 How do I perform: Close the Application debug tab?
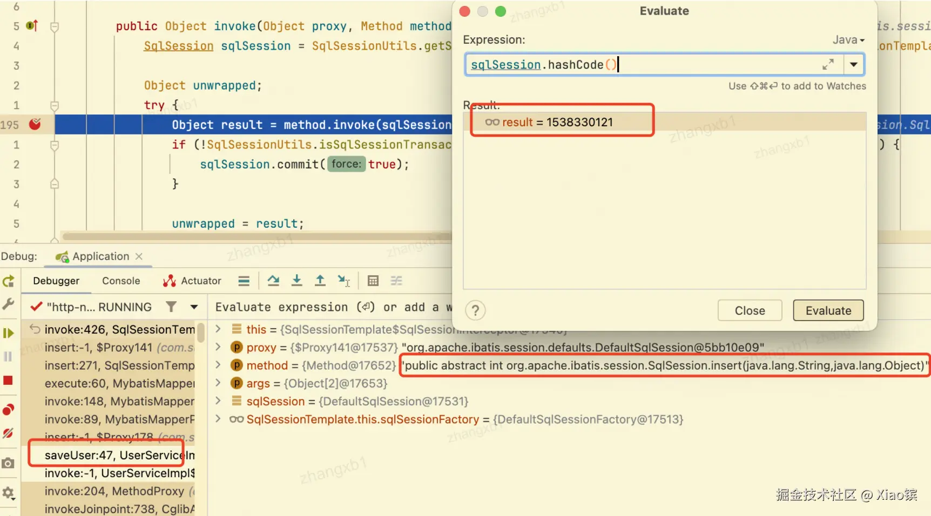[x=139, y=256]
